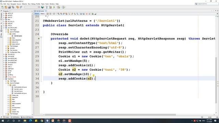Open the Edge browser from the taskbar
The width and height of the screenshot is (219, 123).
tap(30, 121)
